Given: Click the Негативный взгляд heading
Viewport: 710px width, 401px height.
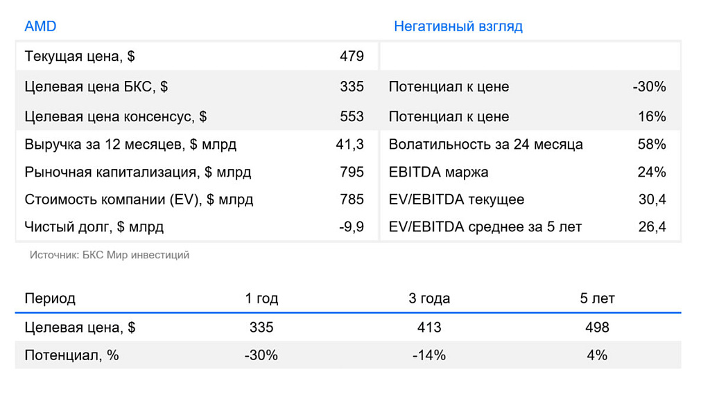Looking at the screenshot, I should point(458,26).
